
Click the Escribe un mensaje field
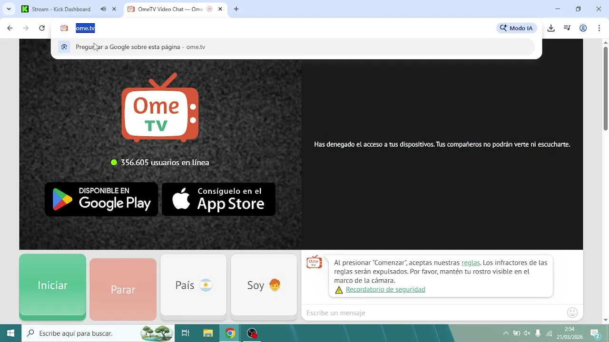(x=434, y=313)
